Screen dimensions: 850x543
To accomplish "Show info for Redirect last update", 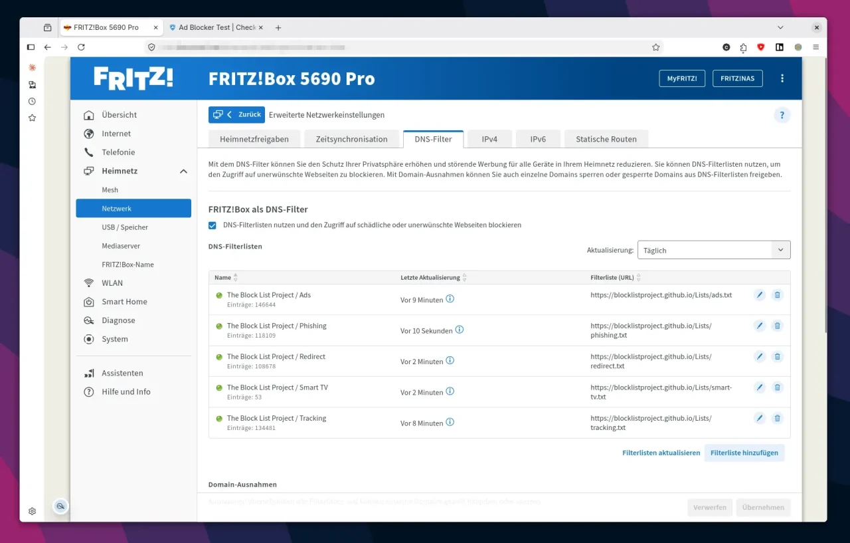I will [x=450, y=361].
